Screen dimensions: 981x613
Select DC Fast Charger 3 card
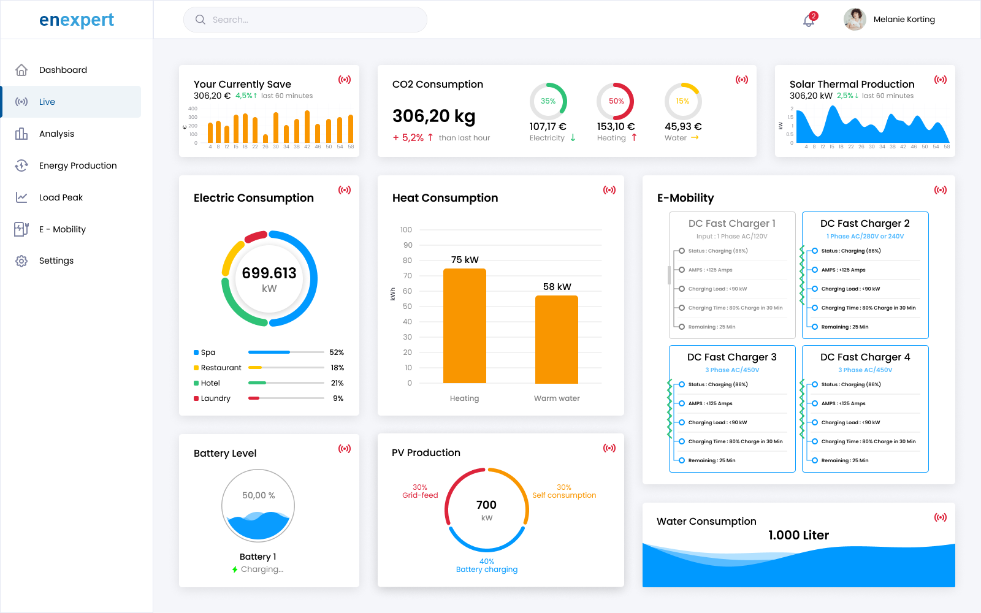[732, 409]
